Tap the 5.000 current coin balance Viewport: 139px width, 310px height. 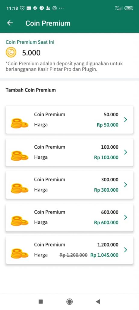[31, 53]
